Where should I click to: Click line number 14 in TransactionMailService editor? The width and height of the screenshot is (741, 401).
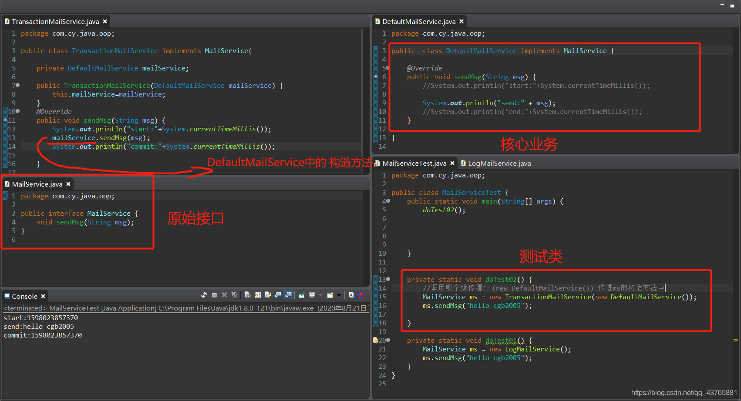[12, 147]
